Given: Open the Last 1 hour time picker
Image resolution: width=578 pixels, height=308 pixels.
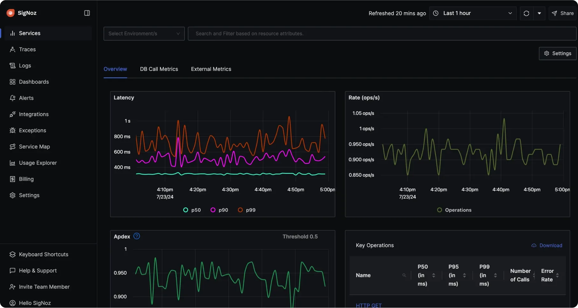Looking at the screenshot, I should click(x=473, y=13).
